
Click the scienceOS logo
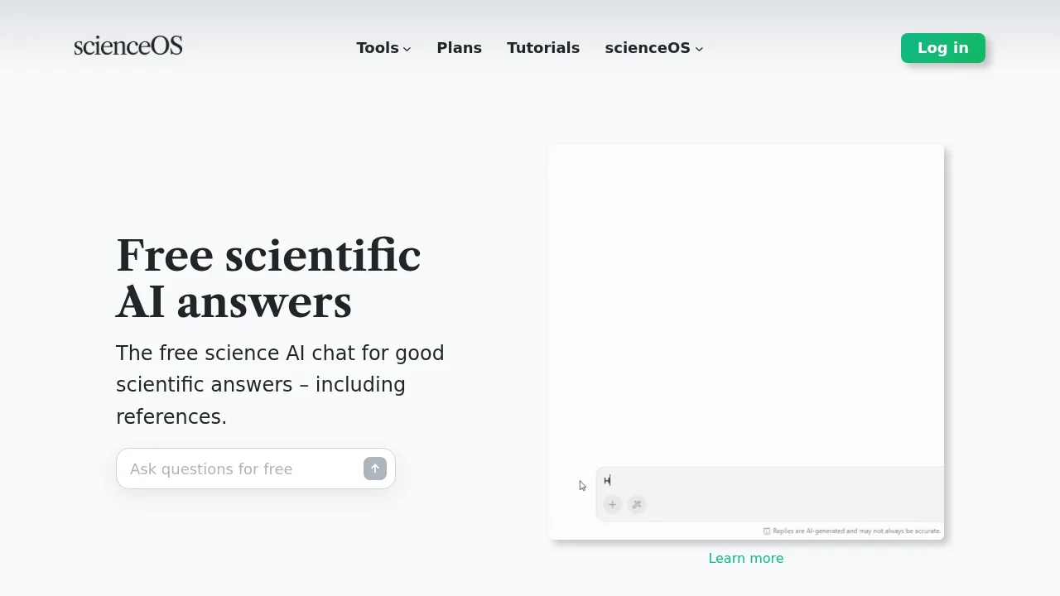point(128,46)
